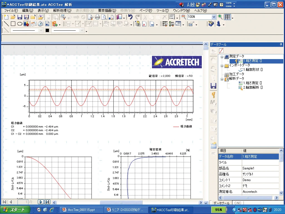Click the grid settings hammer icon
The image size is (285, 214).
click(x=165, y=24)
